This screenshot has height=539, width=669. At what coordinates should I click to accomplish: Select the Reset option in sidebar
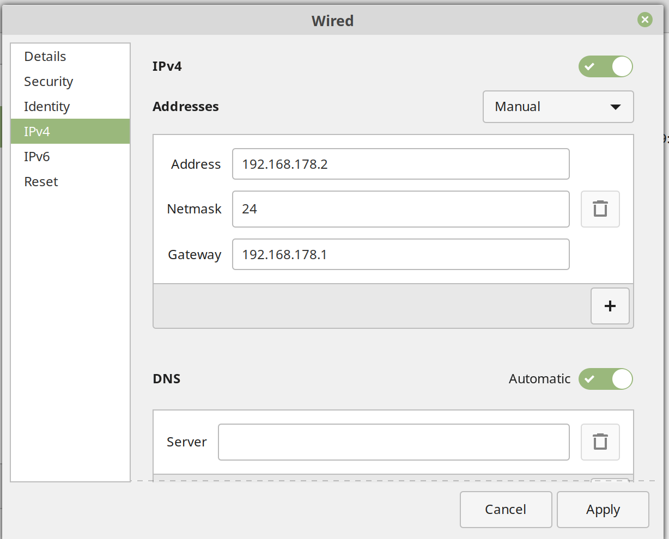point(41,182)
